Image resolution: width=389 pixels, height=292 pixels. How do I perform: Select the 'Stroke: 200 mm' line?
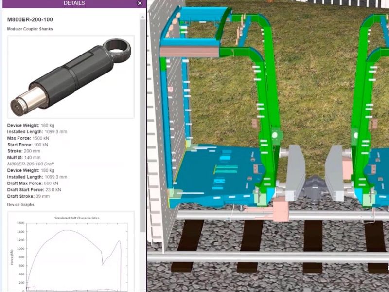coord(23,151)
